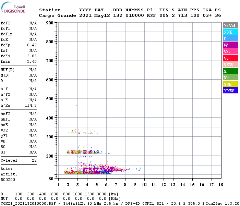Click the M(D) parameter label
The height and width of the screenshot is (206, 240).
tap(5, 76)
